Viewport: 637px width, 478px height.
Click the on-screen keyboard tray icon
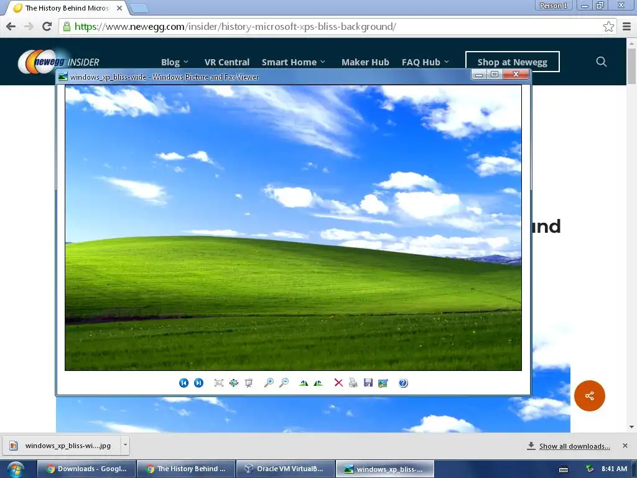[564, 469]
